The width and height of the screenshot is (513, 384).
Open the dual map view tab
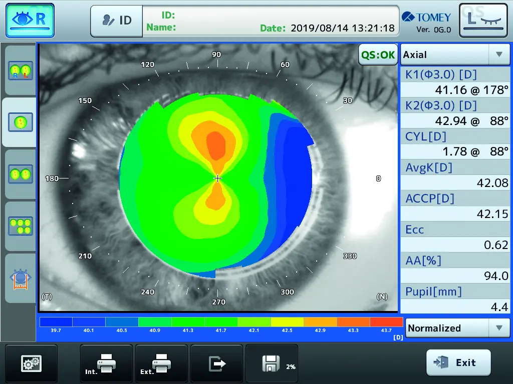pyautogui.click(x=21, y=174)
